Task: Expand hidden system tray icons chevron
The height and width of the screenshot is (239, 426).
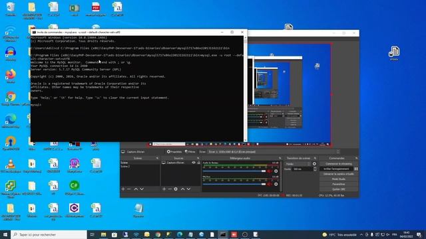Action: pyautogui.click(x=361, y=234)
